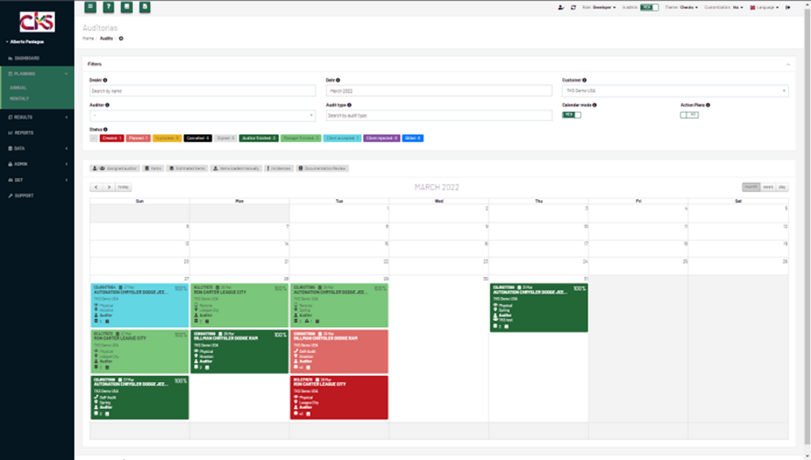The height and width of the screenshot is (460, 811).
Task: Toggle the Is admin switch
Action: point(649,7)
